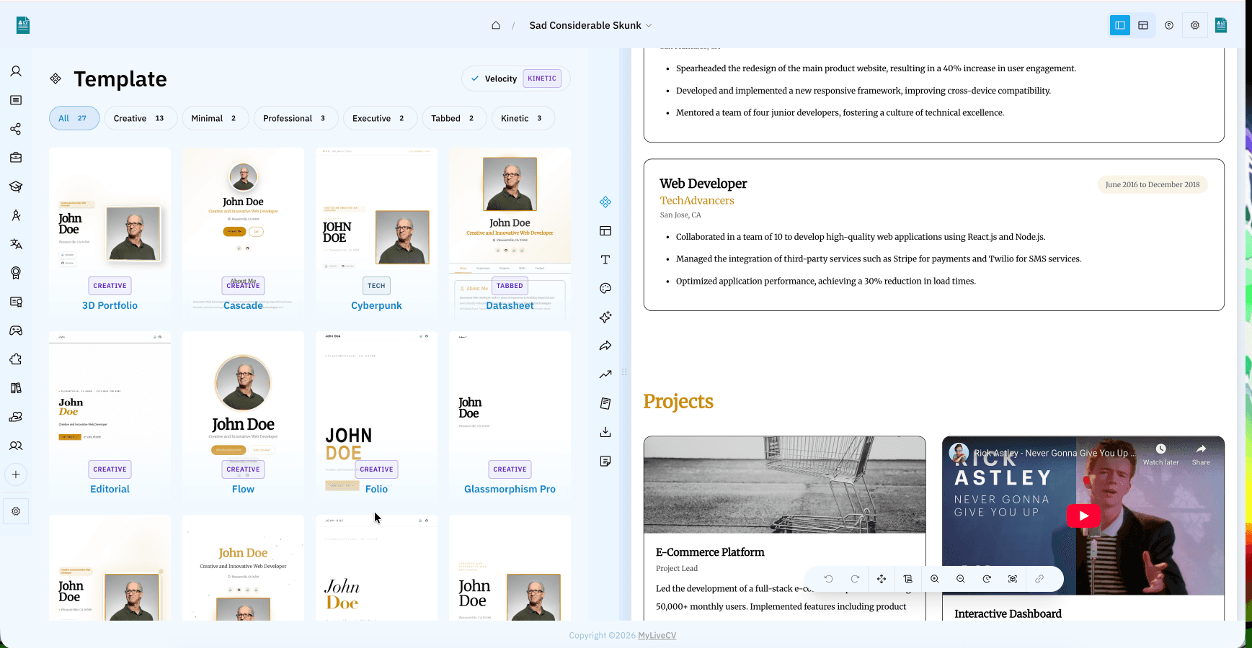
Task: Copy link with chain icon in toolbar
Action: coord(1039,579)
